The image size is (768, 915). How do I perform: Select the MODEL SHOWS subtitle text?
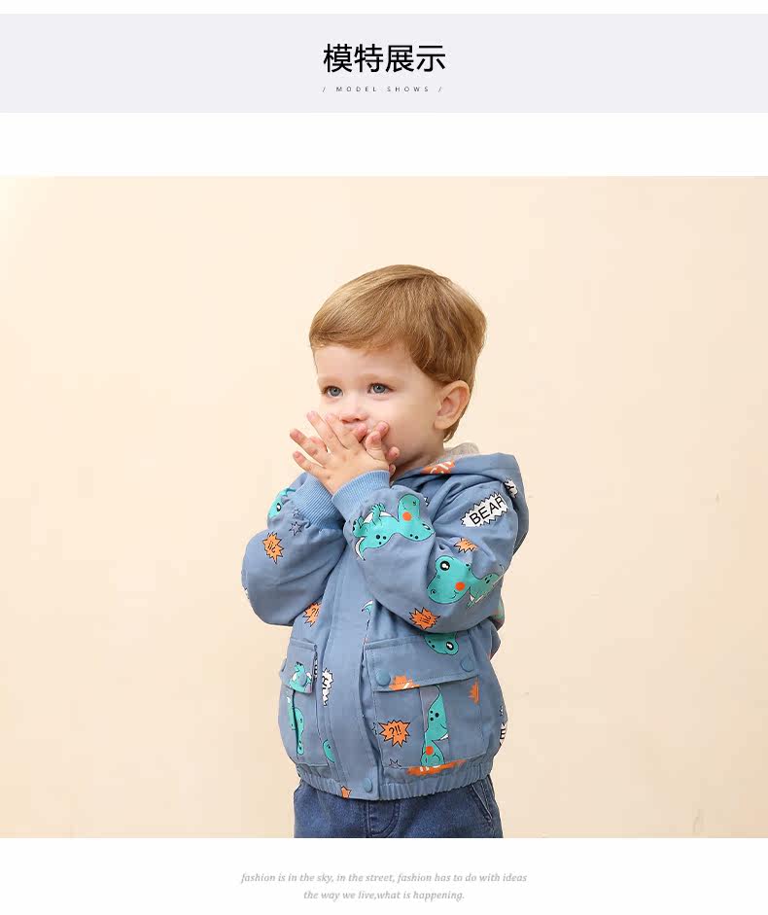(x=383, y=89)
